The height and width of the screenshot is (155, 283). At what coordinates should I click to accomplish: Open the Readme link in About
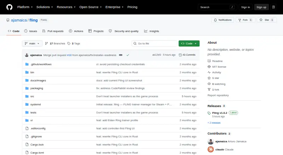(215, 61)
